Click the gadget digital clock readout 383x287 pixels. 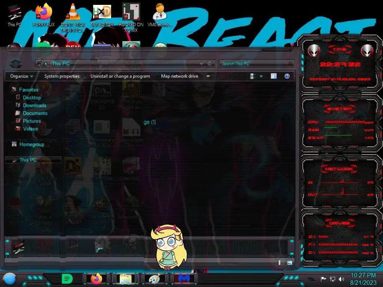(340, 64)
